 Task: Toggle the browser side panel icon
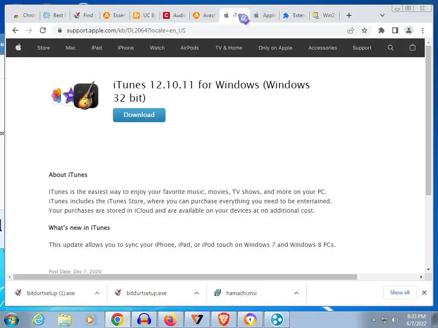[395, 30]
